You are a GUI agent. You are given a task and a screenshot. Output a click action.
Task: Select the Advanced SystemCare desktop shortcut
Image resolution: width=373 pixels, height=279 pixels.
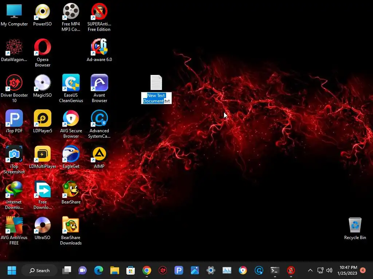99,124
